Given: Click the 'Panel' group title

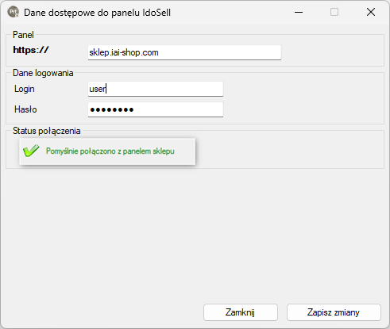Looking at the screenshot, I should point(23,35).
